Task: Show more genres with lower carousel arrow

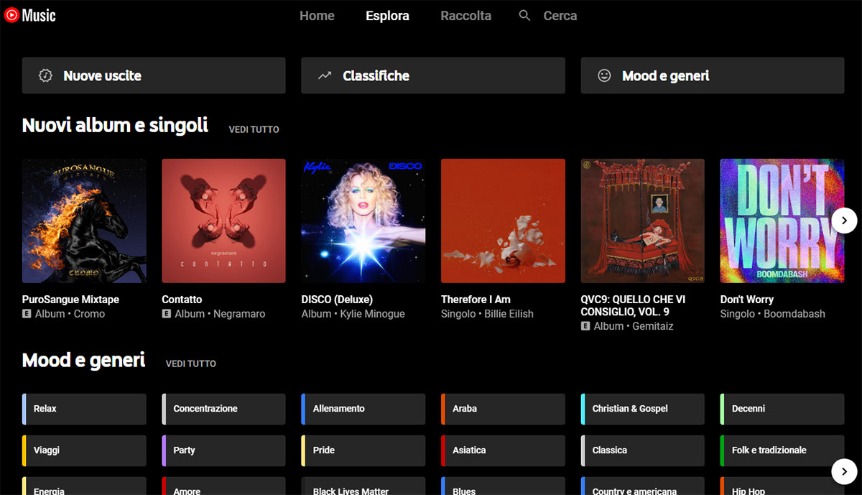Action: pyautogui.click(x=845, y=471)
